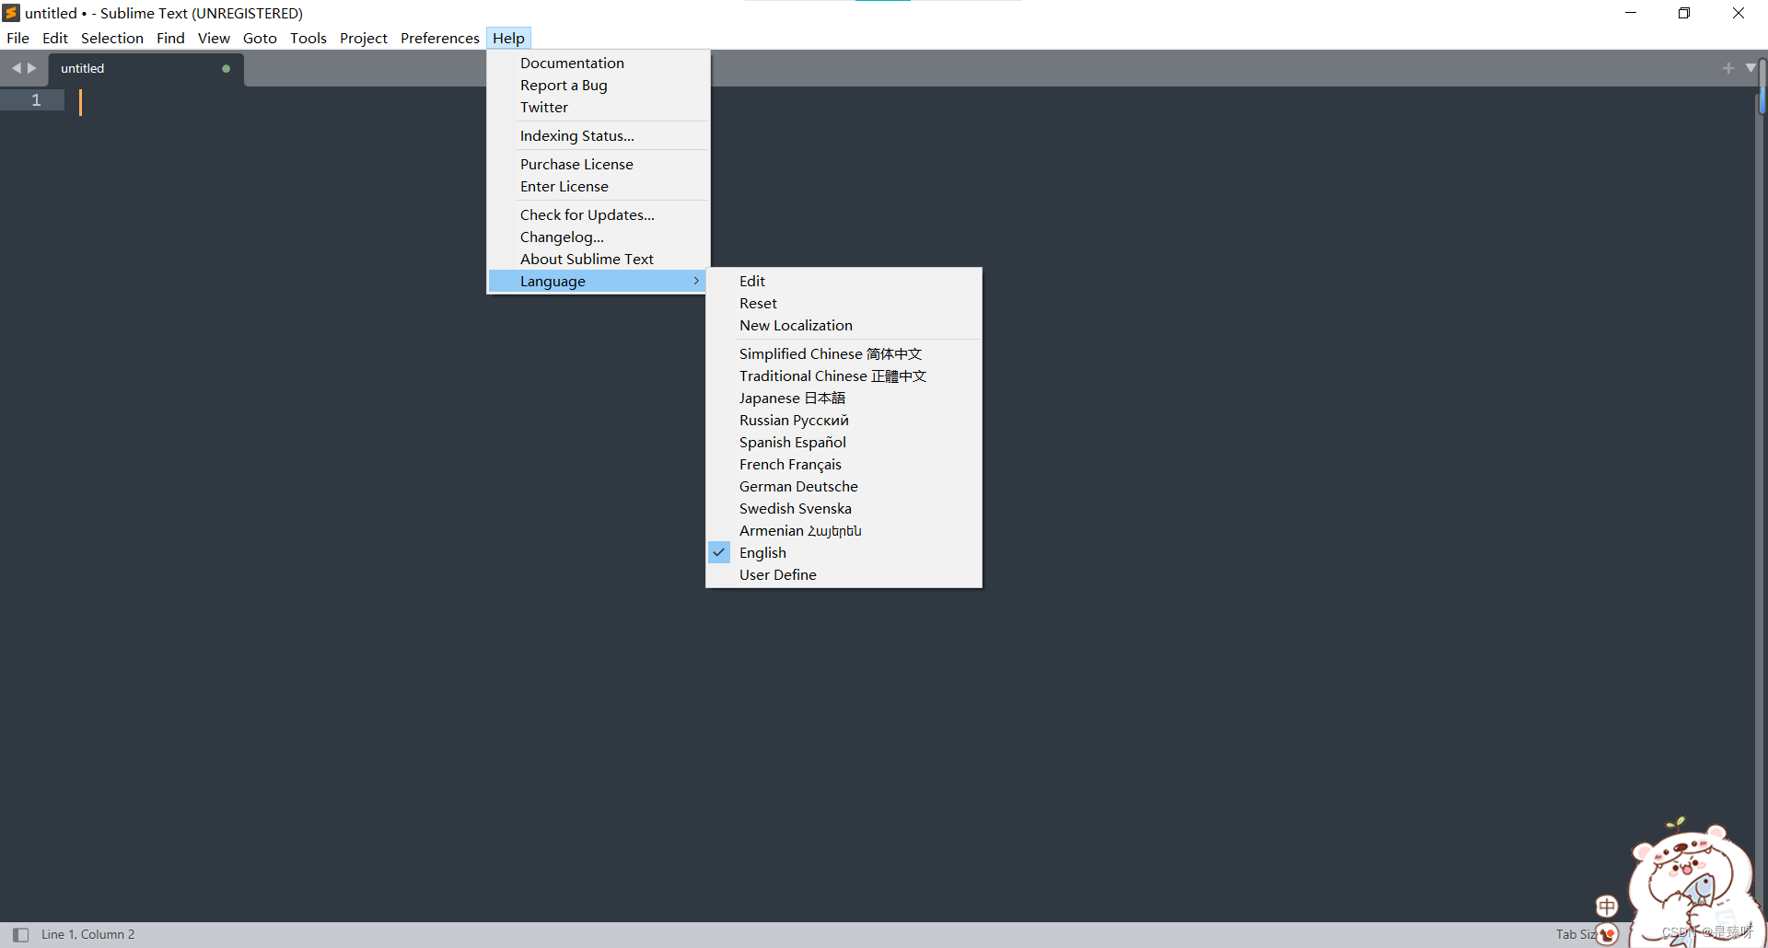Screen dimensions: 1768x948
Task: Click the Sublime Text app icon in title bar
Action: (x=11, y=13)
